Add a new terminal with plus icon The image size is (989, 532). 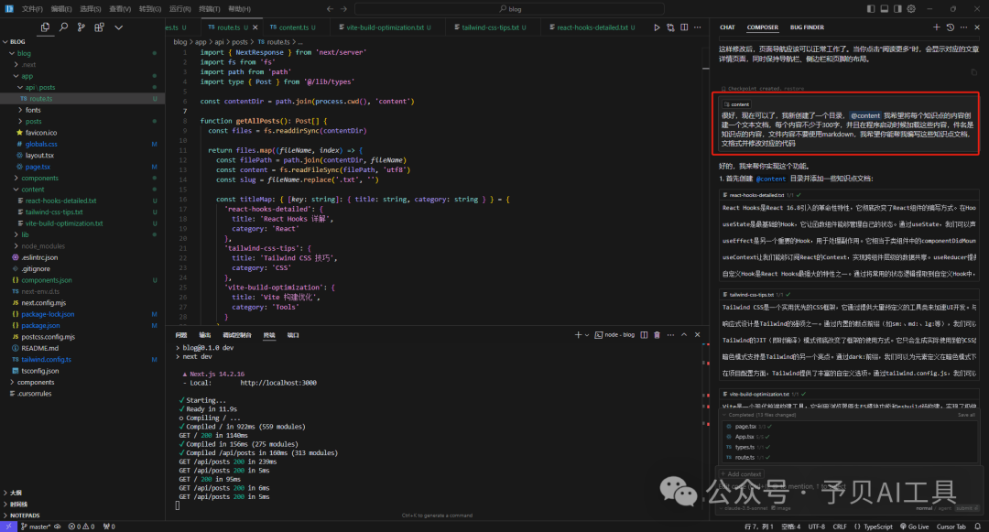[578, 335]
